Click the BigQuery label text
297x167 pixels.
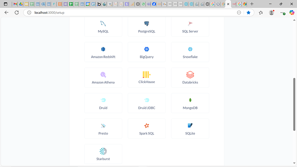click(147, 57)
